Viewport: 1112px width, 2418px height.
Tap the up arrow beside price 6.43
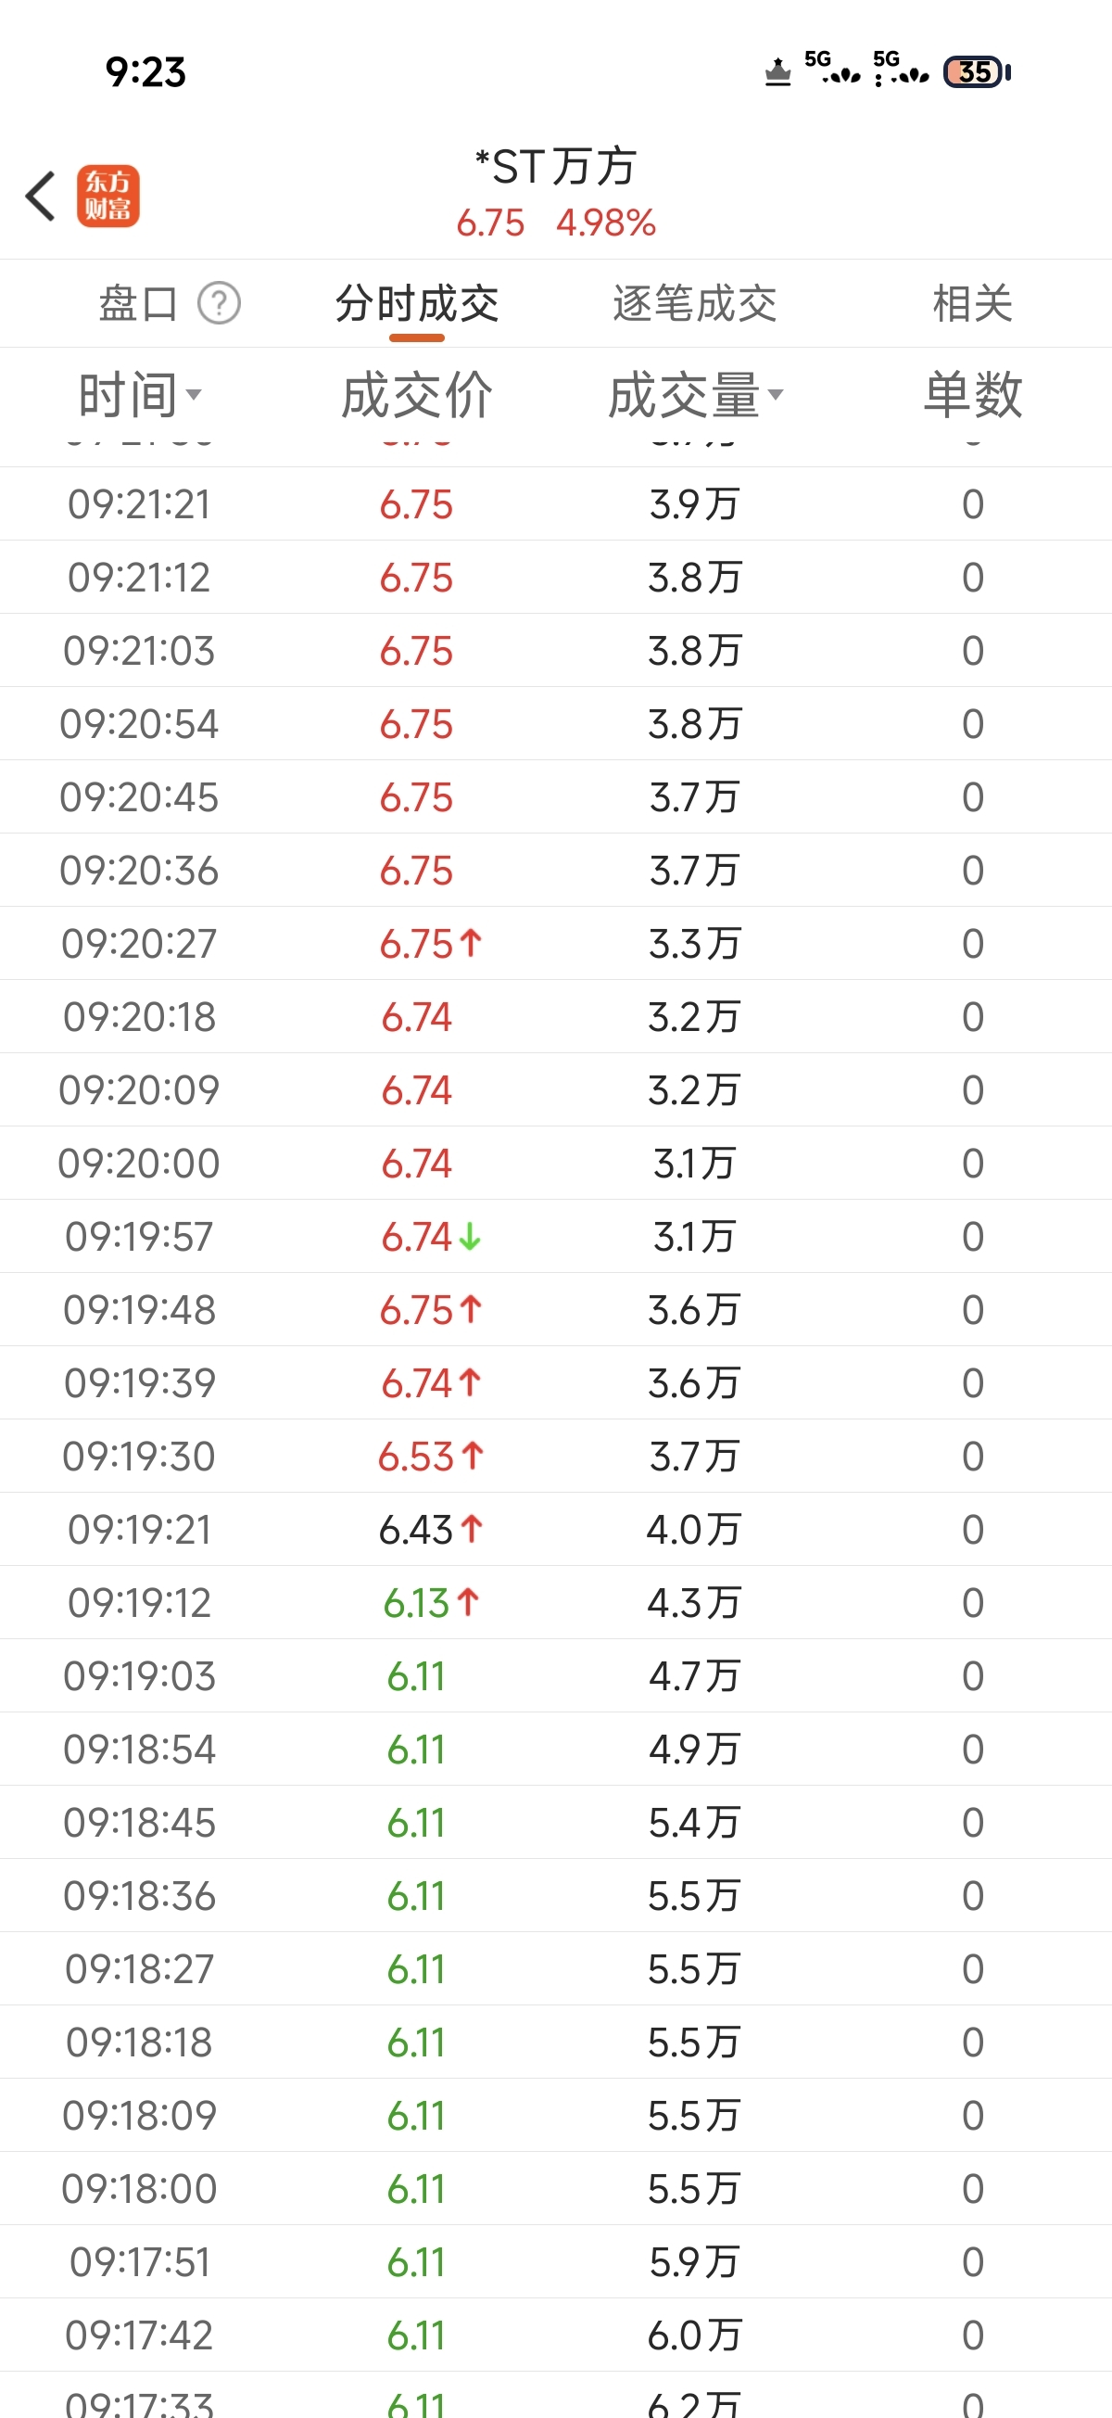click(x=472, y=1529)
